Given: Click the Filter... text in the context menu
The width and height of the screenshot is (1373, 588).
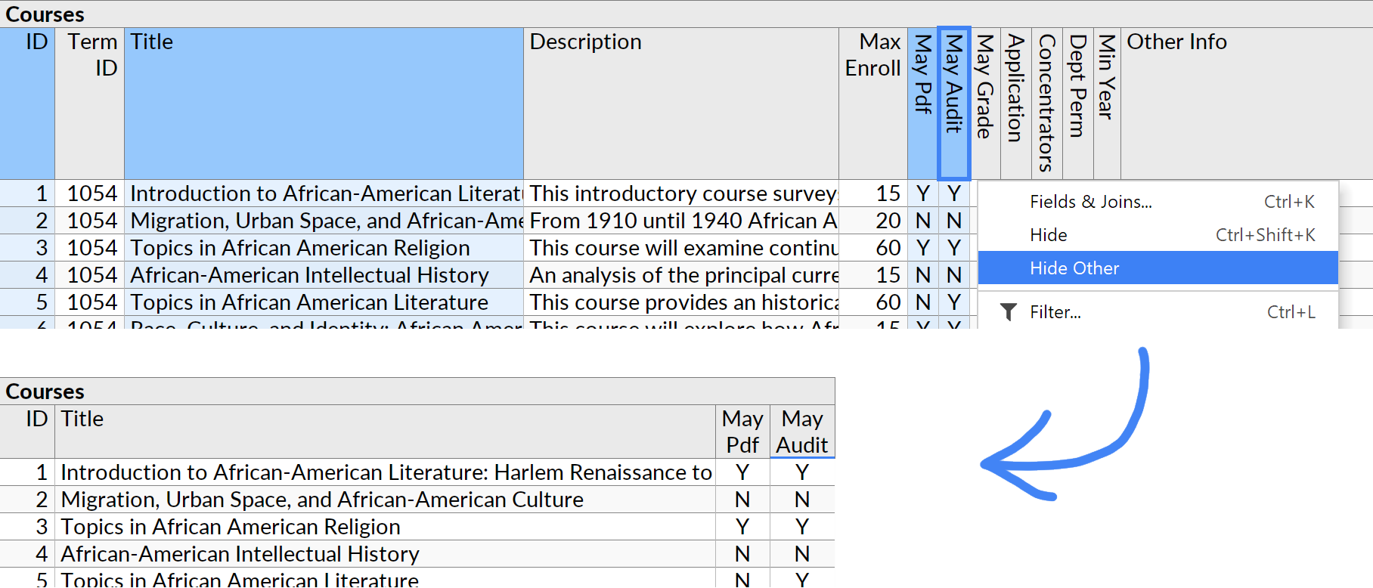Looking at the screenshot, I should click(x=1055, y=312).
